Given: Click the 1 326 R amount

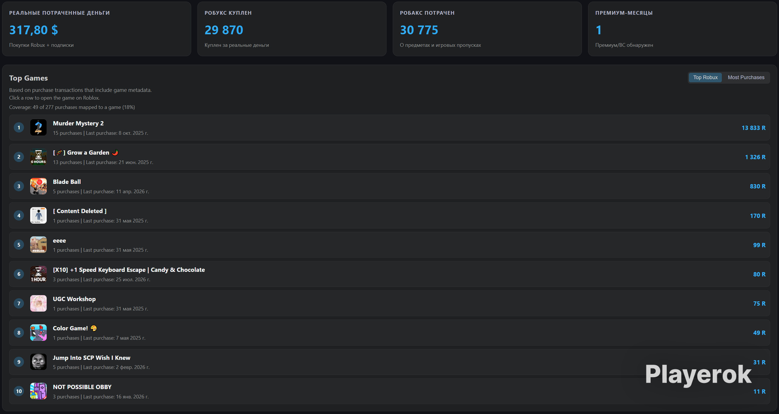Looking at the screenshot, I should 755,157.
